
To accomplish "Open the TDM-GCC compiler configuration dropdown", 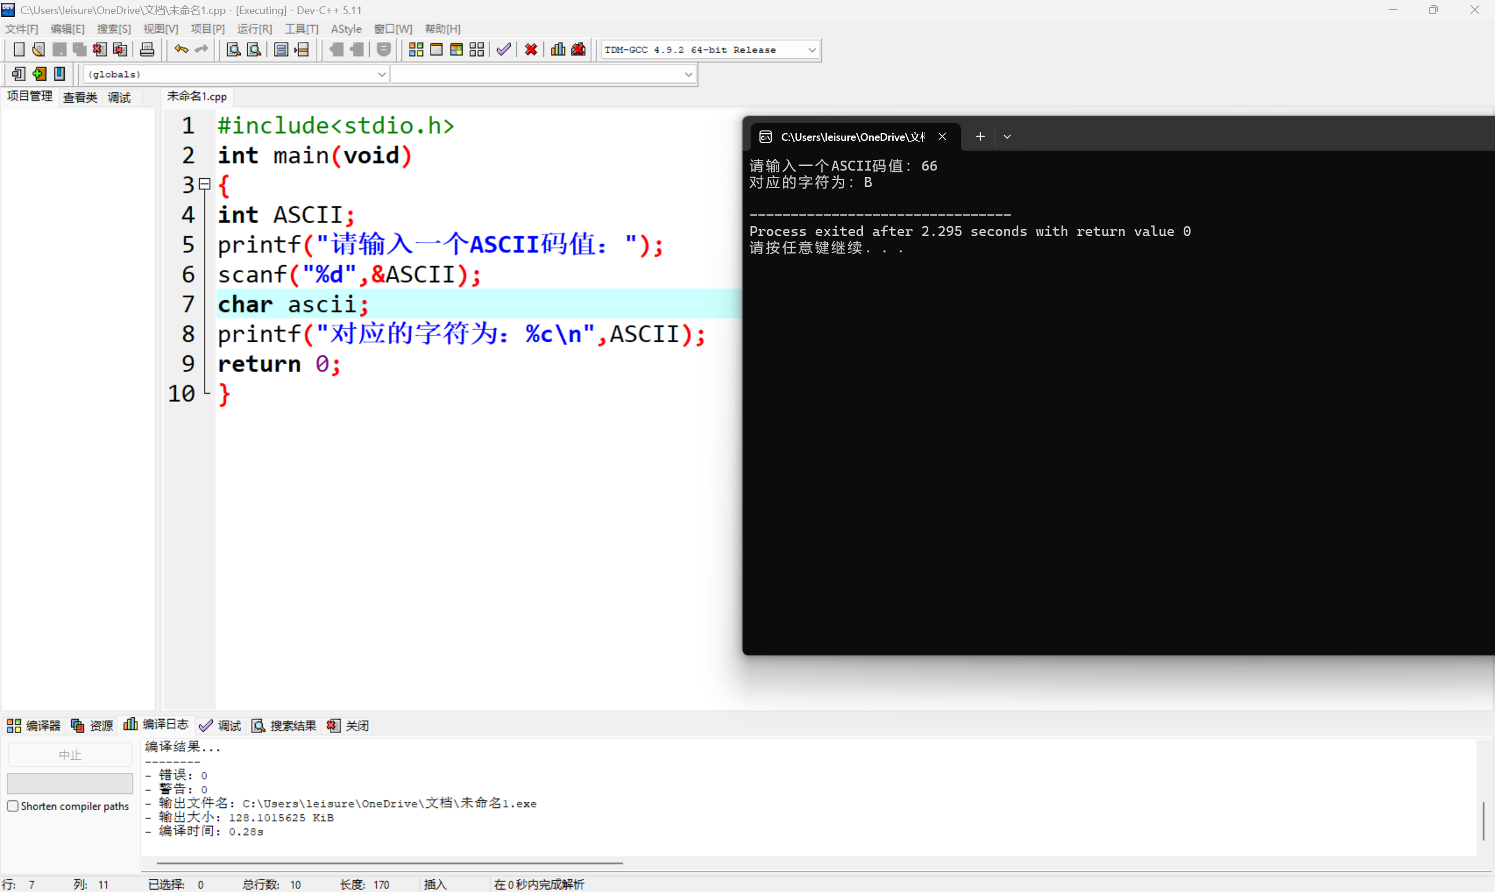I will pyautogui.click(x=813, y=49).
